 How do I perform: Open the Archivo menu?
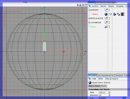[95, 6]
